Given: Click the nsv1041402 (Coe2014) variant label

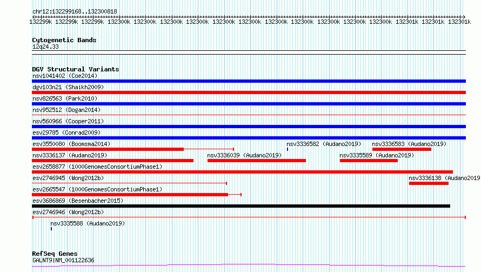Looking at the screenshot, I should (x=65, y=76).
